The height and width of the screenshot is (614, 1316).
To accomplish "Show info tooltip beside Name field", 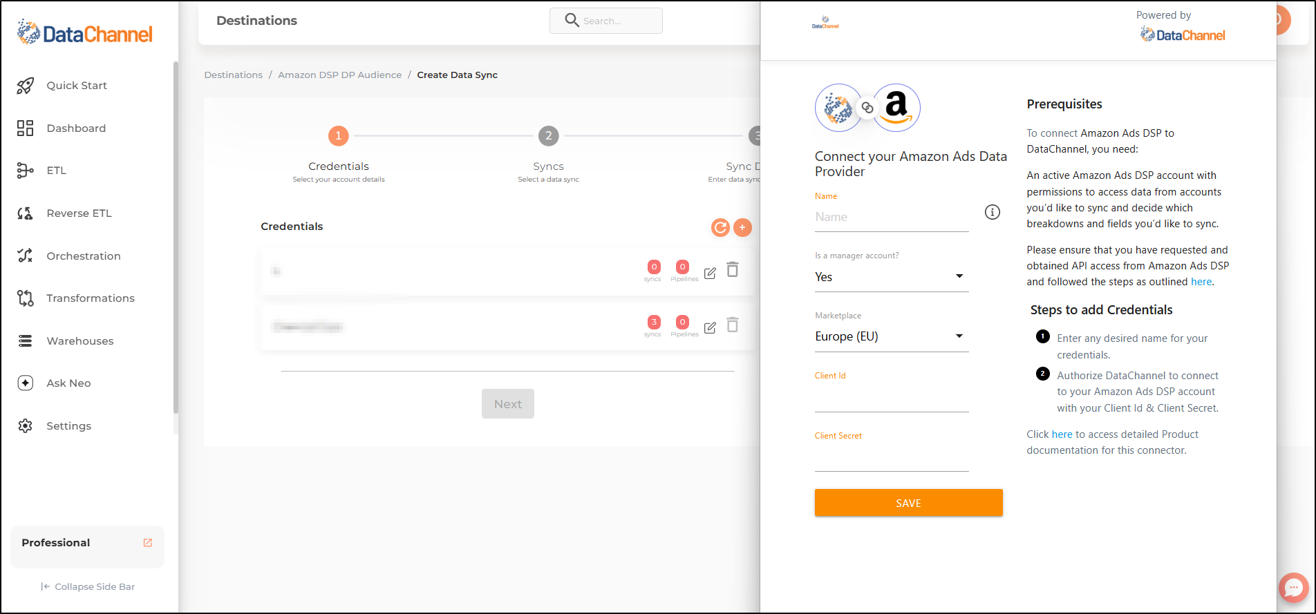I will coord(992,212).
